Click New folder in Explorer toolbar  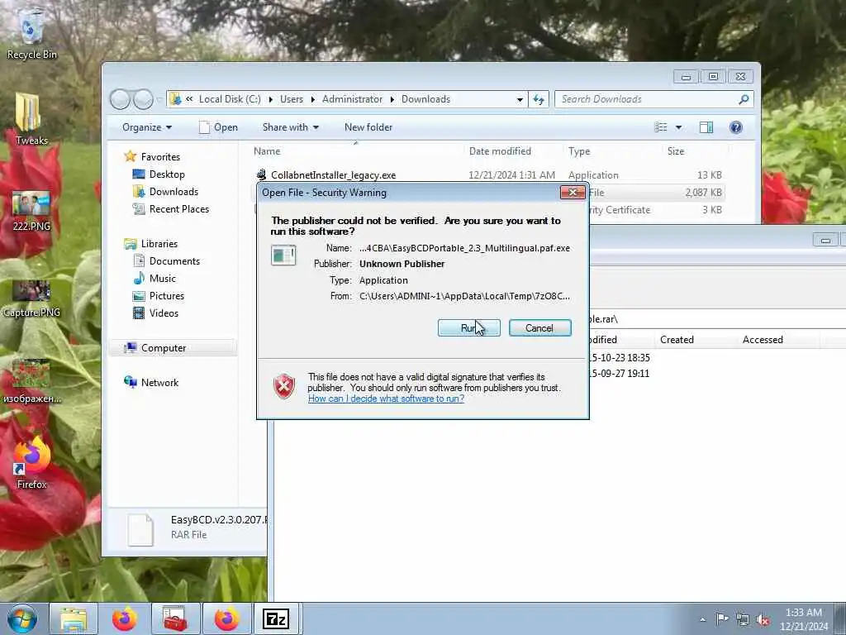[368, 127]
